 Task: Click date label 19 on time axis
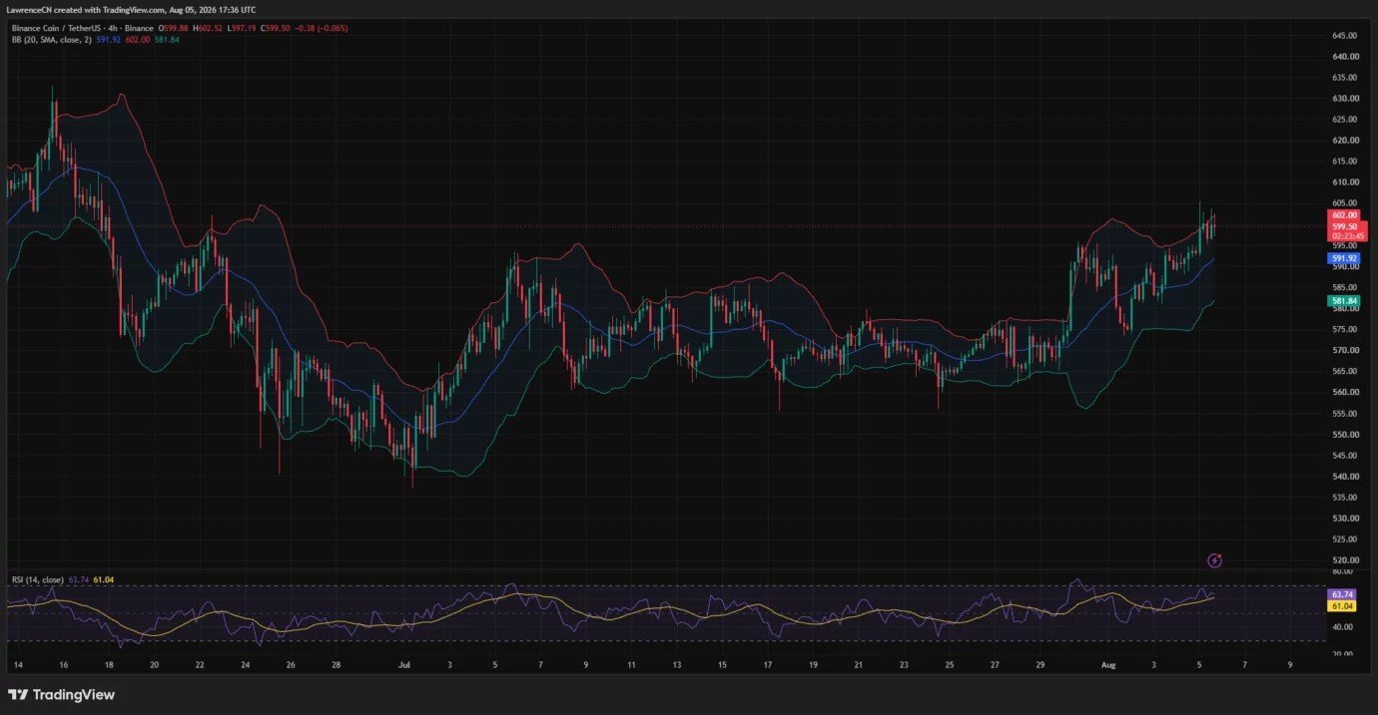pos(813,663)
